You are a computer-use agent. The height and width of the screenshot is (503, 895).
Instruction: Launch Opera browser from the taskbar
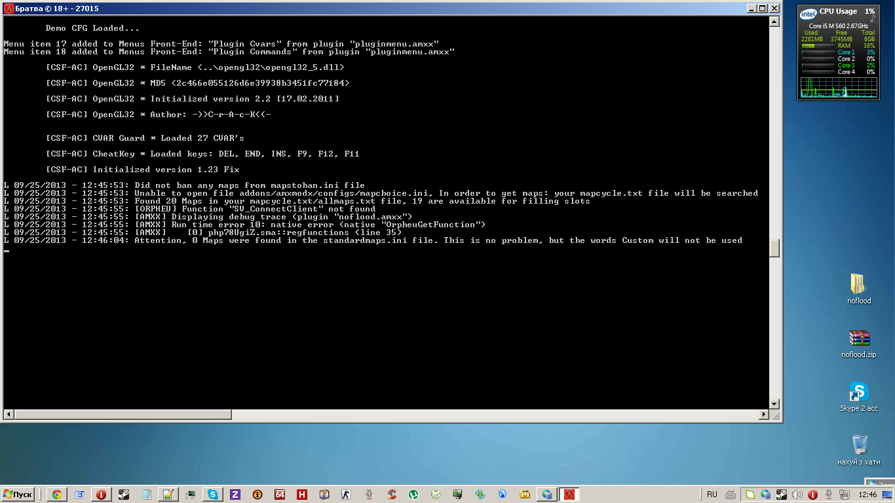(101, 494)
